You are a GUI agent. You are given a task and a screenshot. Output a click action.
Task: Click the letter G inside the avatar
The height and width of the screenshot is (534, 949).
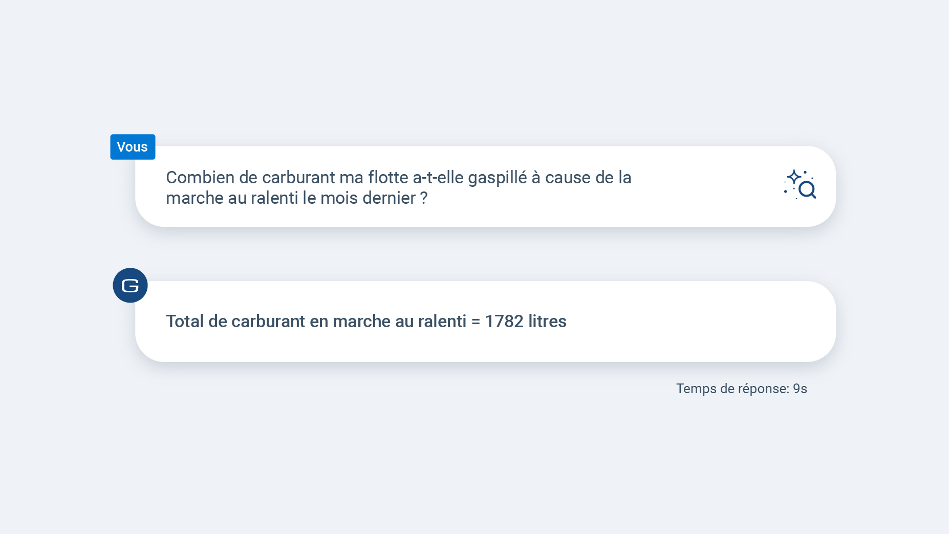(130, 286)
